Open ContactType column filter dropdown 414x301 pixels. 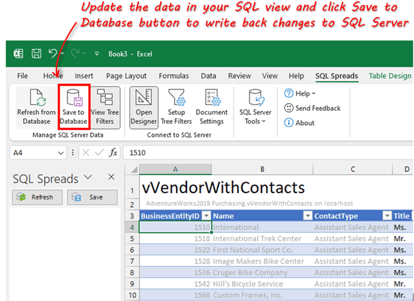pyautogui.click(x=387, y=216)
